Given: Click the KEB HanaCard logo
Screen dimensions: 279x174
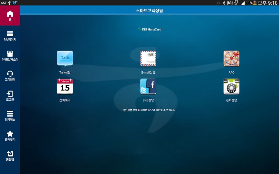Looking at the screenshot, I should tap(149, 29).
